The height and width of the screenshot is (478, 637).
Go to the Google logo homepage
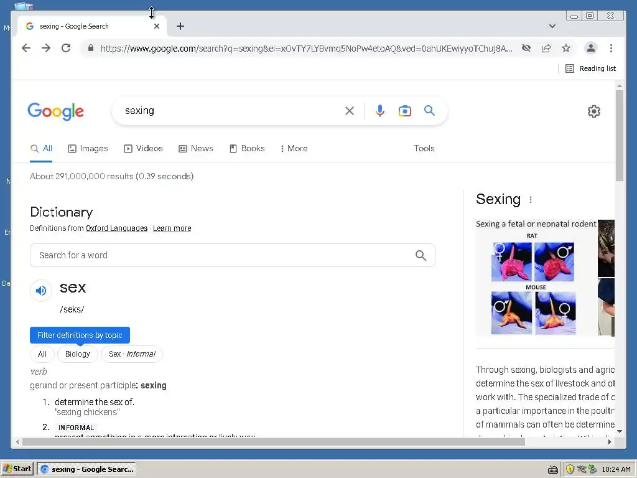click(x=55, y=111)
